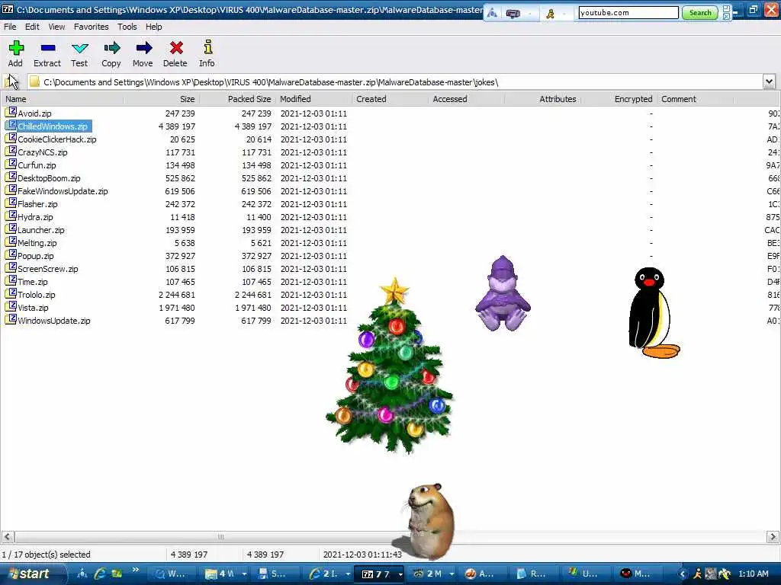Click the Move toolbar icon
The image size is (781, 585).
tap(143, 48)
